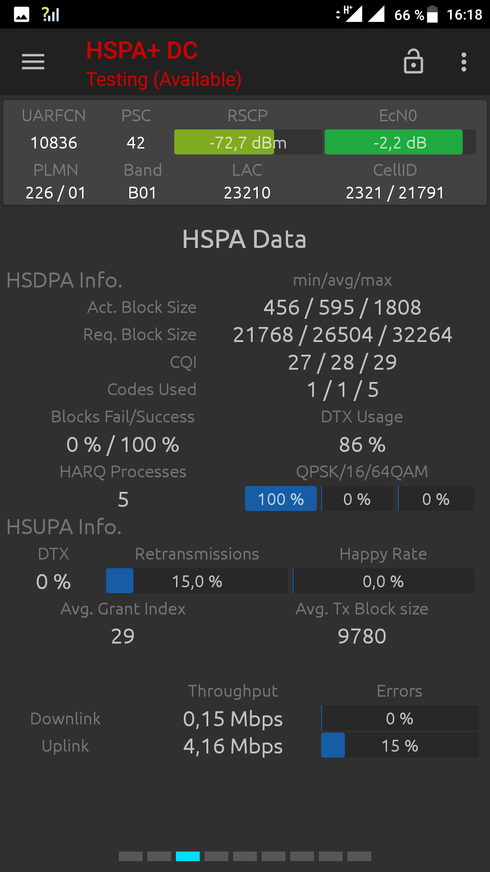The image size is (490, 872).
Task: Open the three-dot overflow menu
Action: coord(464,62)
